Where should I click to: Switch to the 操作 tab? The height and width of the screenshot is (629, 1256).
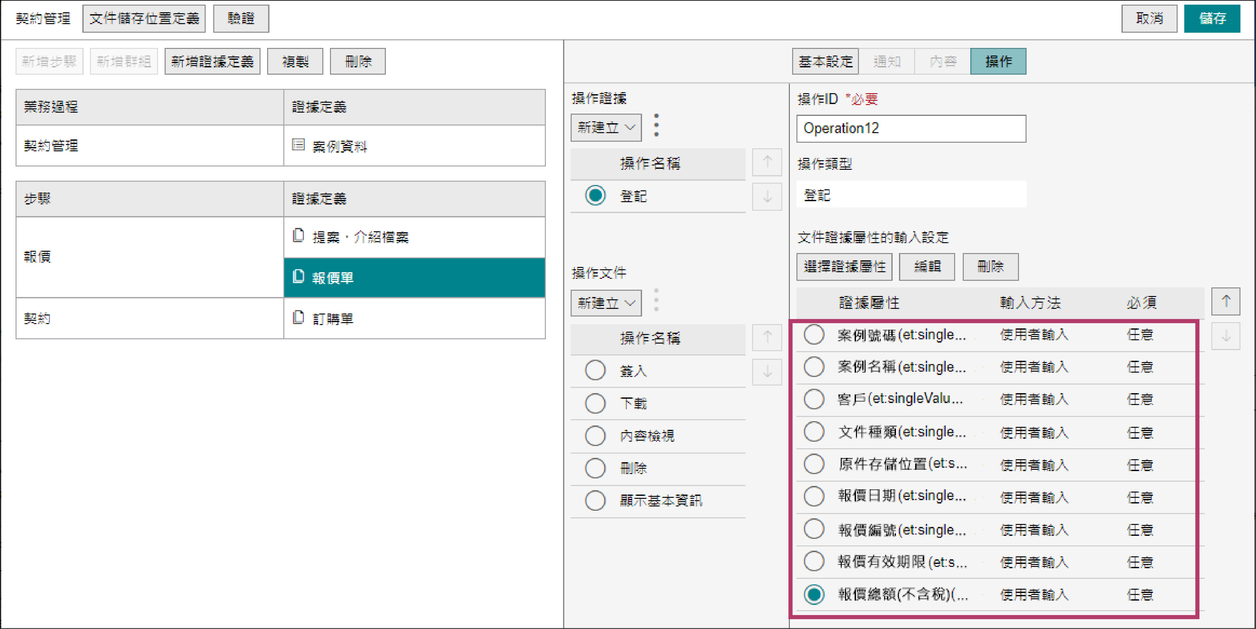tap(997, 61)
